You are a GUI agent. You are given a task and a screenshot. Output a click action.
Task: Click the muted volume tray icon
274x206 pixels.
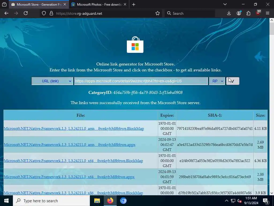pyautogui.click(x=239, y=201)
